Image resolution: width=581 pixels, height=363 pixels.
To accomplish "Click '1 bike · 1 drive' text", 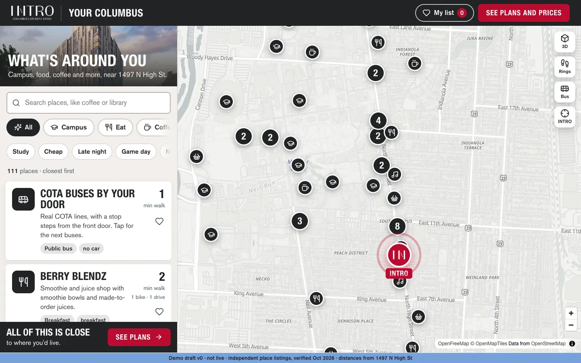I will tap(148, 297).
